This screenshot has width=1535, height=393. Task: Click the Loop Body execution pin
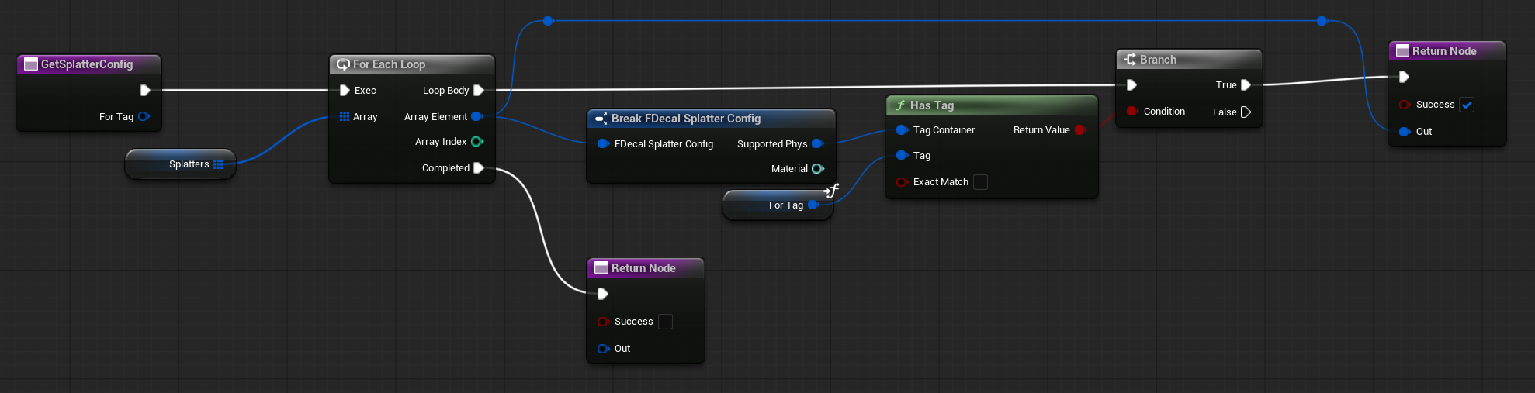pos(479,91)
